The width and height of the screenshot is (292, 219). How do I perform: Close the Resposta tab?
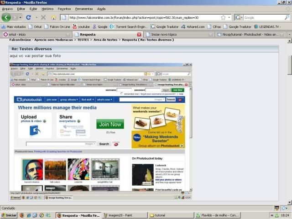pos(139,35)
